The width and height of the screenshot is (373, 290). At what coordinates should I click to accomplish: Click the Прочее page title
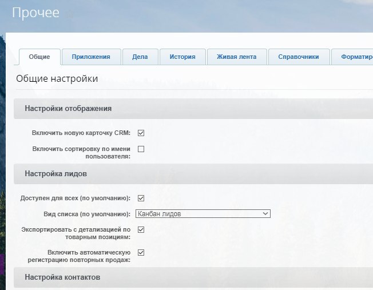point(35,13)
